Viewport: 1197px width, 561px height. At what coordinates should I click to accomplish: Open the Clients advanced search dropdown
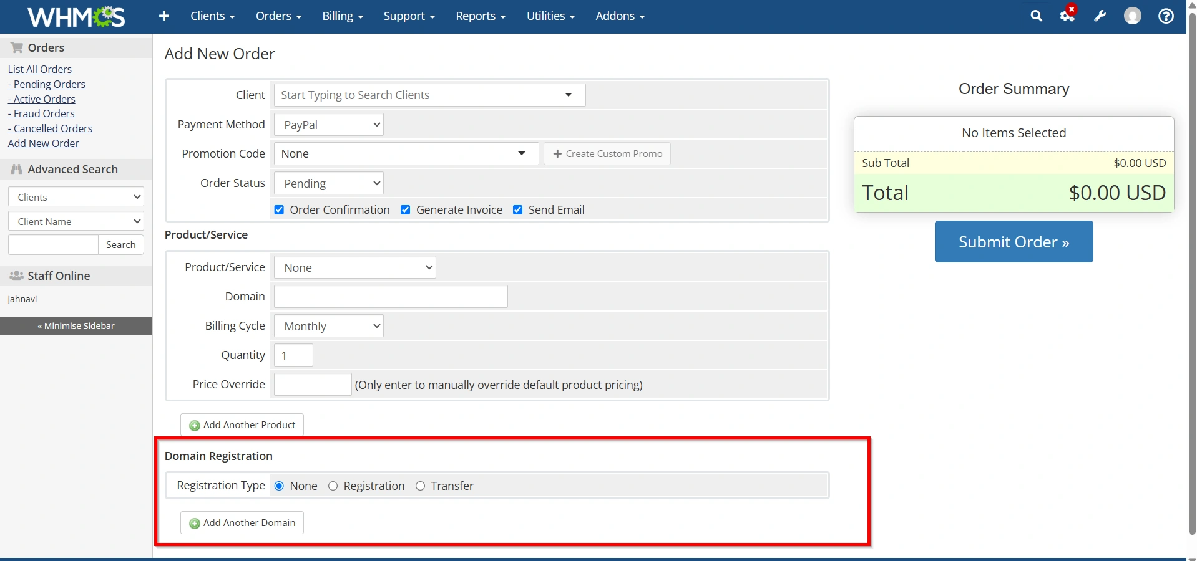click(x=76, y=197)
